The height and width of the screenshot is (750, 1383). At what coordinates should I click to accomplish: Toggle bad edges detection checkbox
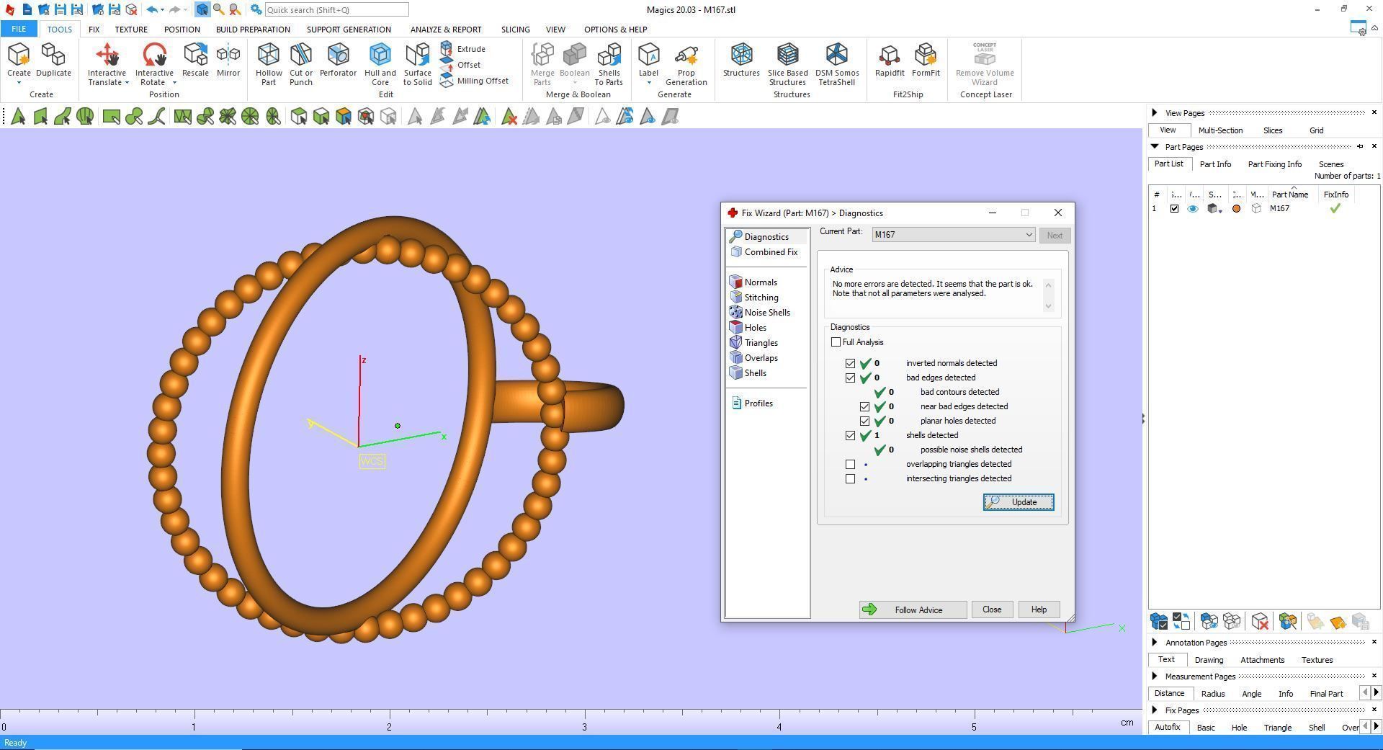pyautogui.click(x=850, y=378)
